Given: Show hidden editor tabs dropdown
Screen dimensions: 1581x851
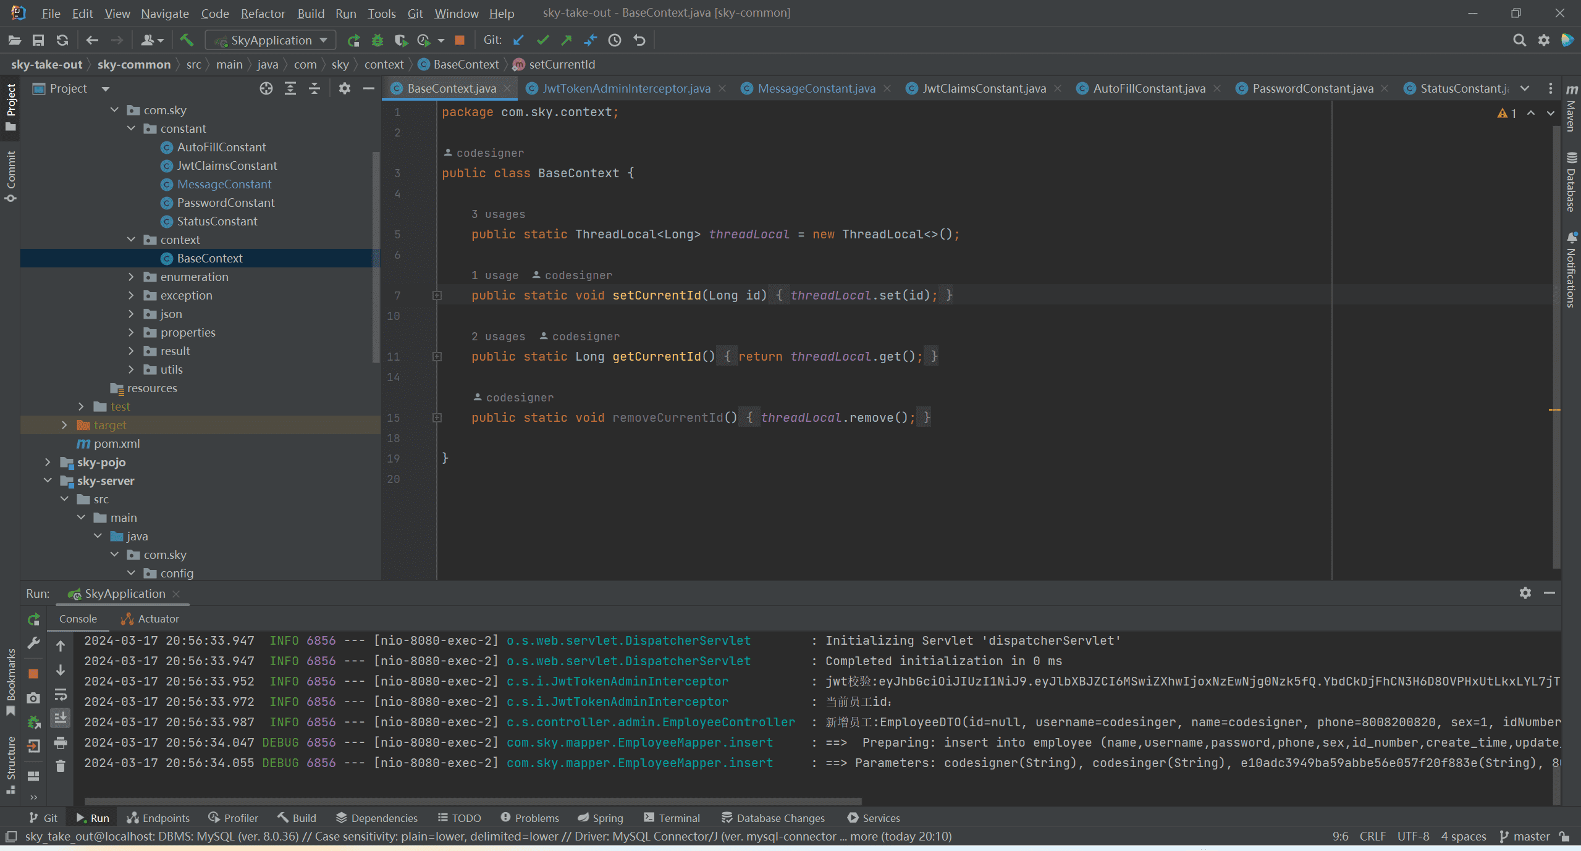Looking at the screenshot, I should 1525,88.
